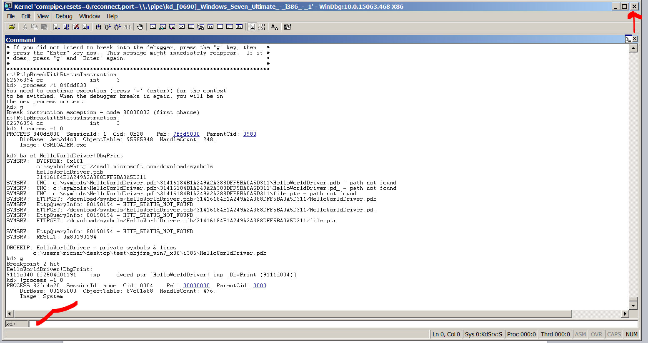Click the kd> command input field

coord(333,324)
